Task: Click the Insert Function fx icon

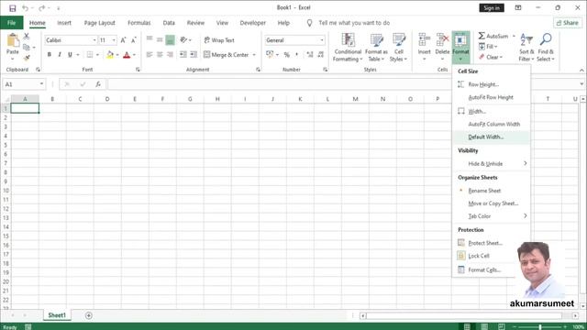Action: pos(98,84)
